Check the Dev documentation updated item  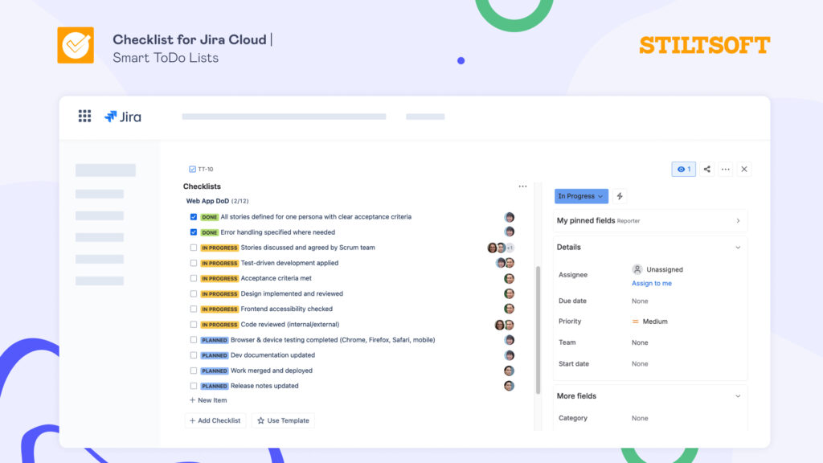[193, 355]
